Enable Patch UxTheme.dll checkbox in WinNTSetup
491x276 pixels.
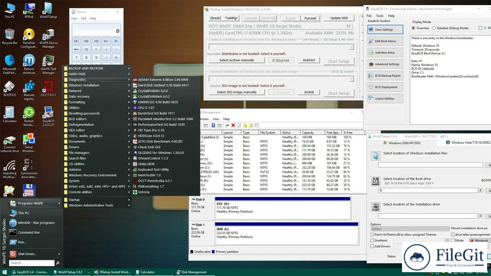[x=372, y=235]
